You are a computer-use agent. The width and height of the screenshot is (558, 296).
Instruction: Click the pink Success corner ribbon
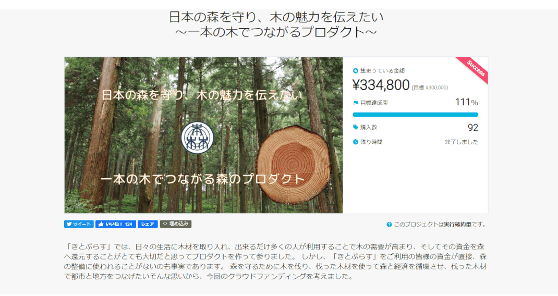click(x=475, y=69)
